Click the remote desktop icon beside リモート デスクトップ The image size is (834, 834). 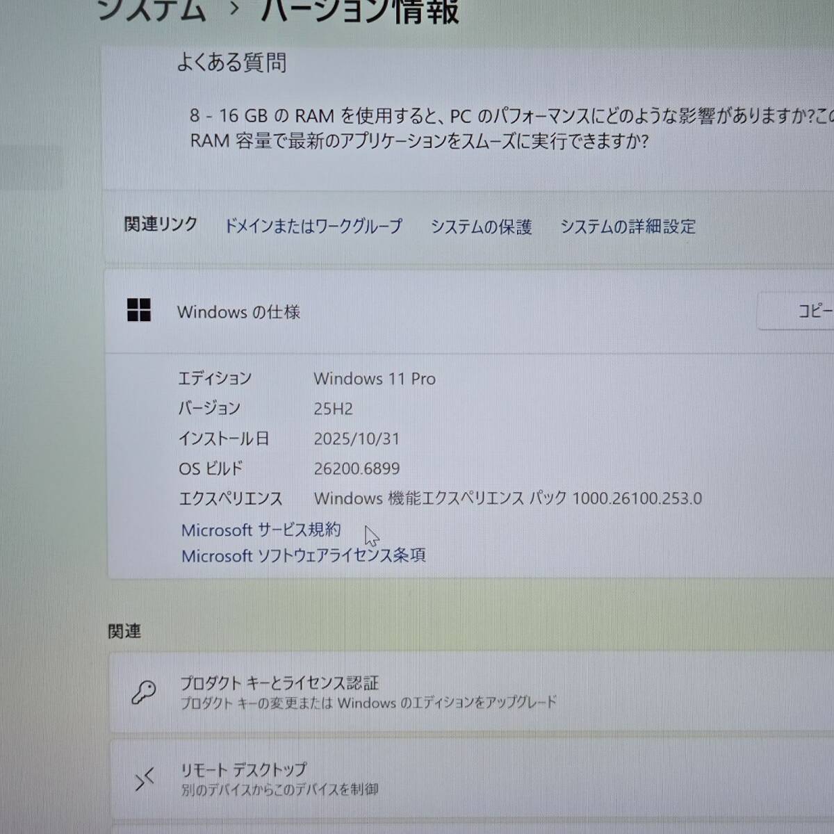144,779
